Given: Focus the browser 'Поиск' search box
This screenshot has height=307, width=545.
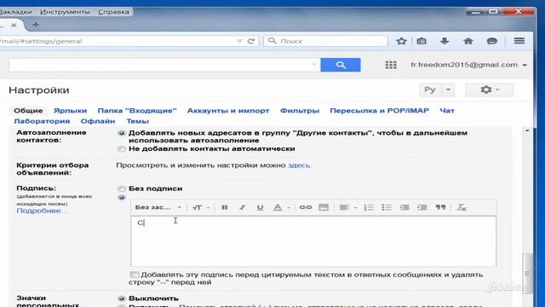Looking at the screenshot, I should coord(325,41).
